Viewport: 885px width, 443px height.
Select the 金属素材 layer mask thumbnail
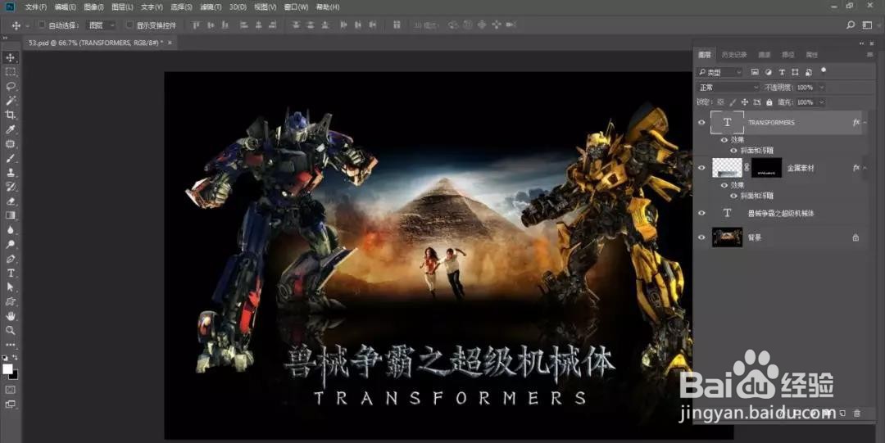[766, 168]
